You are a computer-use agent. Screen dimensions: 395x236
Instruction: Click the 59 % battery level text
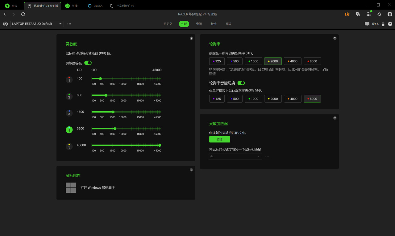pyautogui.click(x=376, y=24)
